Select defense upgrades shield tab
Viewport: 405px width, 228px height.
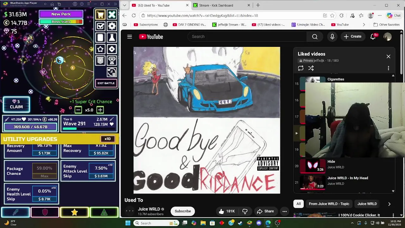[45, 212]
